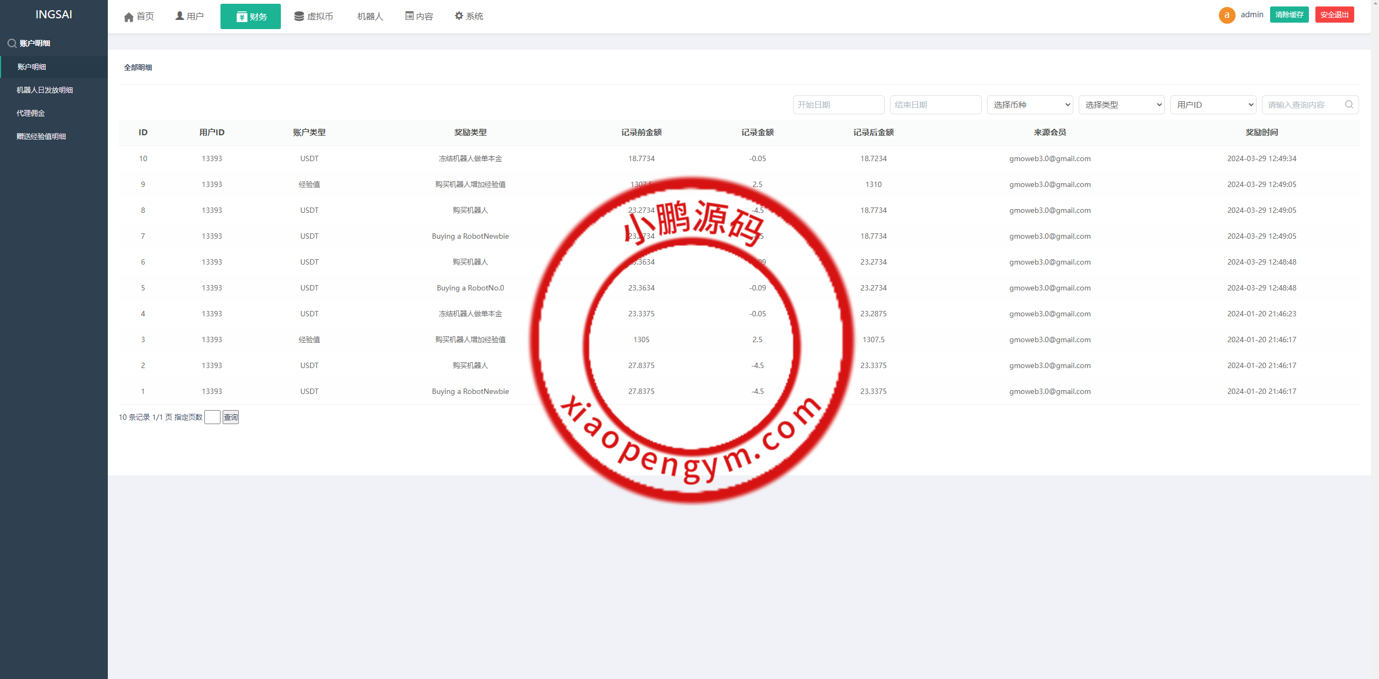Viewport: 1379px width, 679px height.
Task: Click the 开始日期 start date field
Action: coord(838,105)
